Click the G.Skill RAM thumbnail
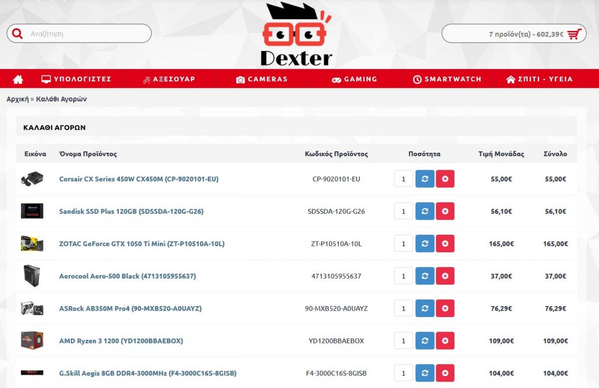 [x=32, y=373]
